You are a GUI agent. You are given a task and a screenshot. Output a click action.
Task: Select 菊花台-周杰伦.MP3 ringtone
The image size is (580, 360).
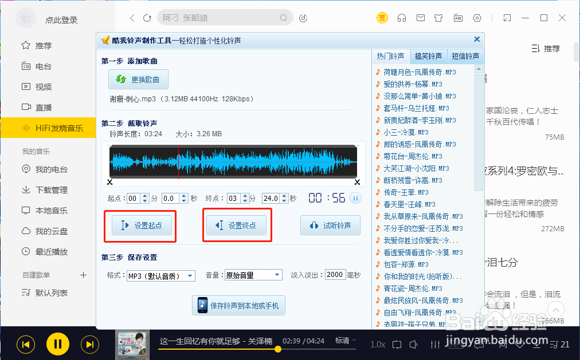coord(413,156)
